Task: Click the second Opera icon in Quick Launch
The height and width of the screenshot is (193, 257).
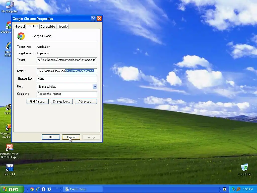Action: pyautogui.click(x=49, y=189)
